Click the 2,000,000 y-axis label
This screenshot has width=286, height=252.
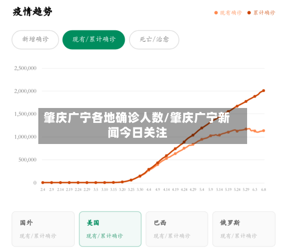(x=25, y=91)
